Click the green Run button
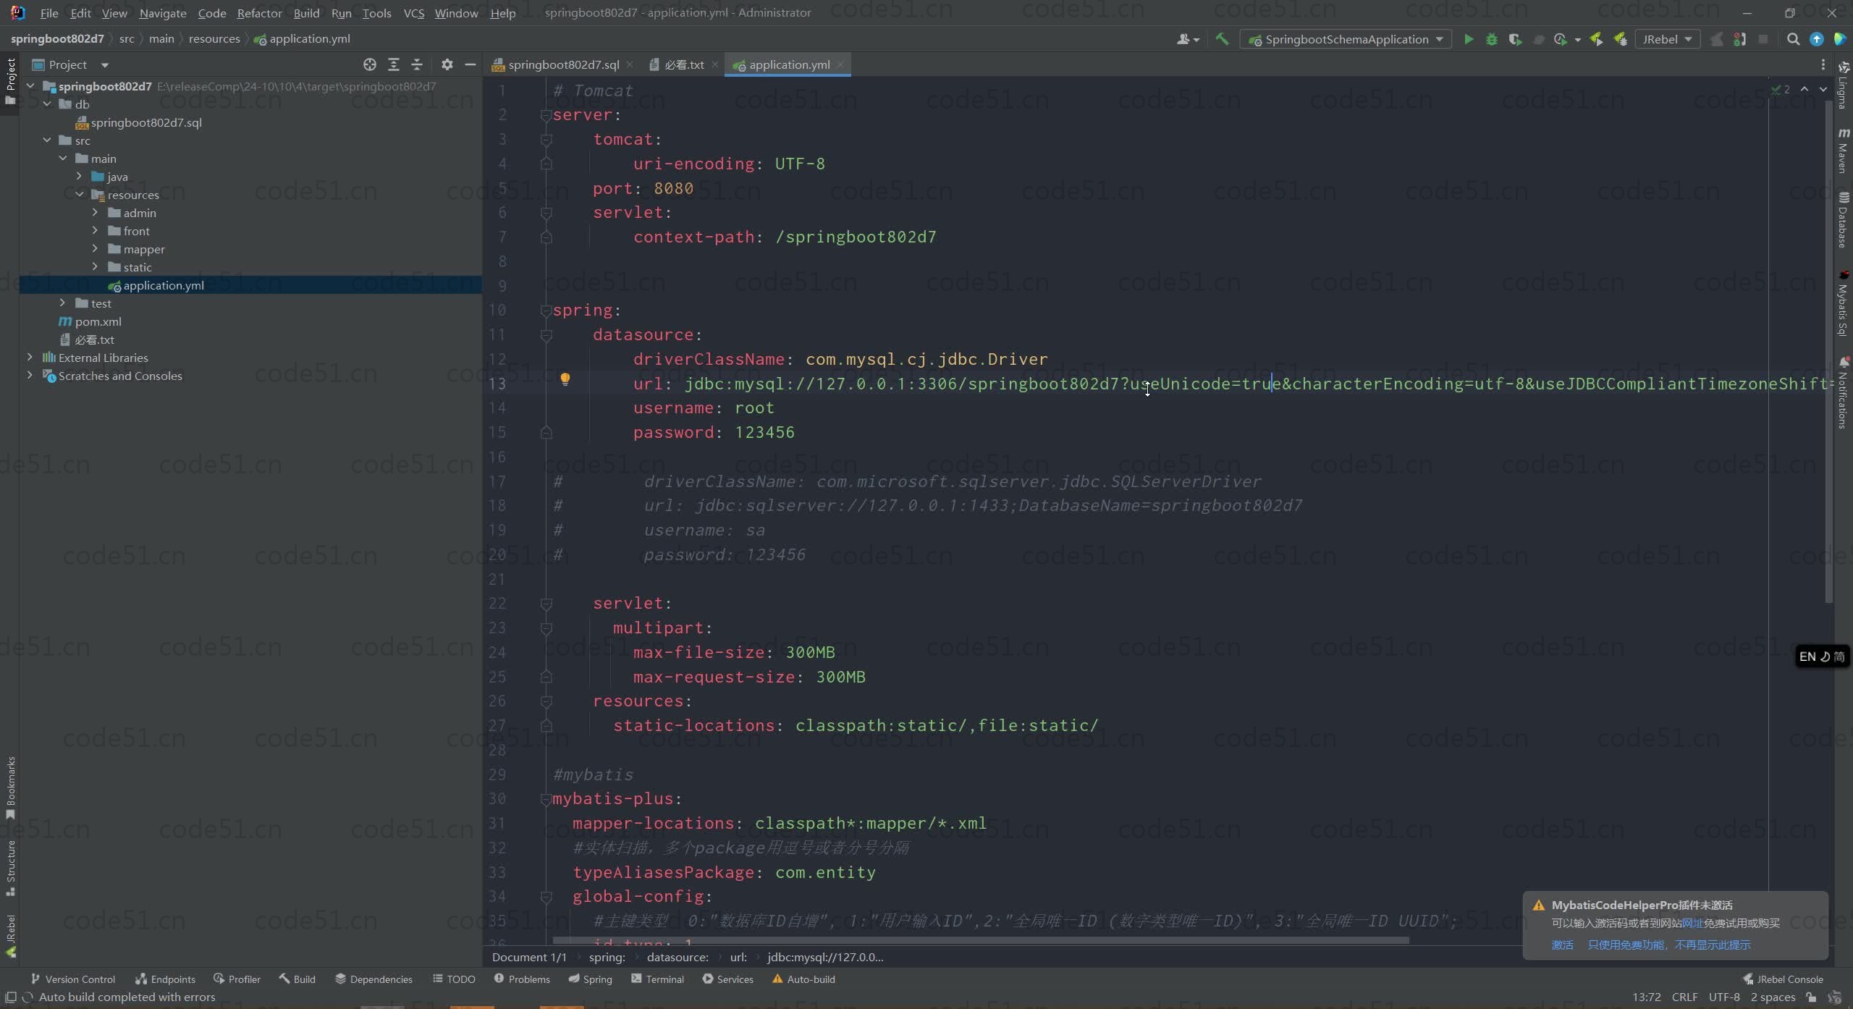Screen dimensions: 1853x1009 pyautogui.click(x=1469, y=39)
